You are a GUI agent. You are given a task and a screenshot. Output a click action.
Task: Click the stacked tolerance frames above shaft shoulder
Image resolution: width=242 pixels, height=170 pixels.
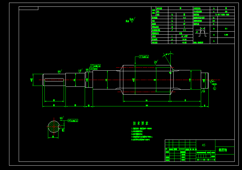95,67
